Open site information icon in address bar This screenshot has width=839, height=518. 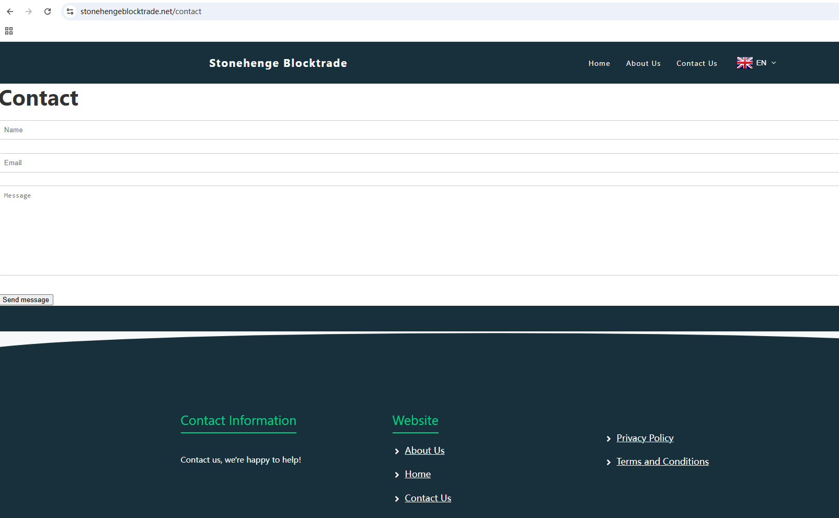(70, 11)
